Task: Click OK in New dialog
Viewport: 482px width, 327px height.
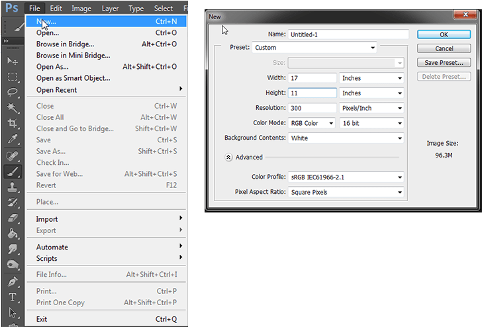Action: pyautogui.click(x=444, y=34)
